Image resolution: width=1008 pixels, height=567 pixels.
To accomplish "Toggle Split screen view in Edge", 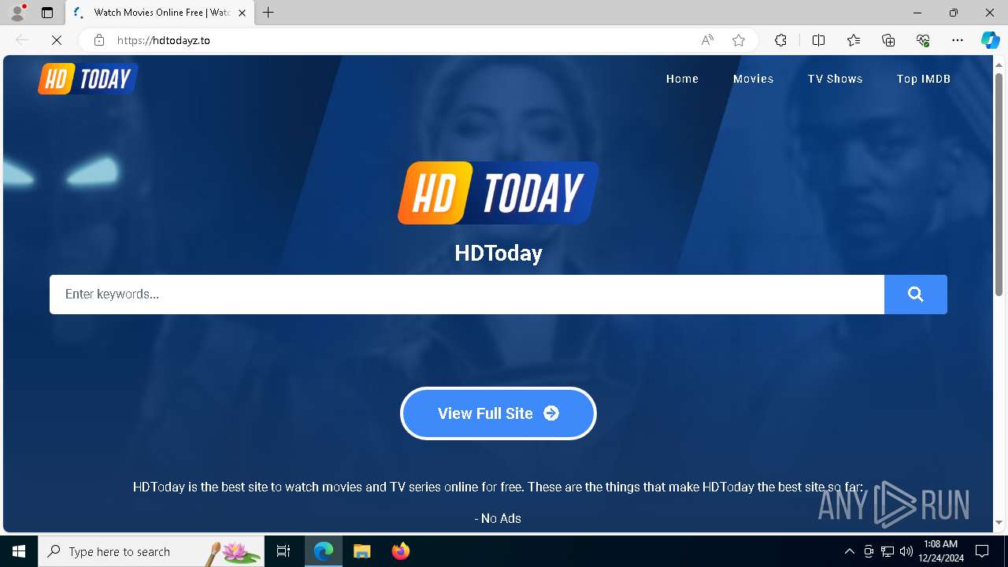I will [818, 40].
